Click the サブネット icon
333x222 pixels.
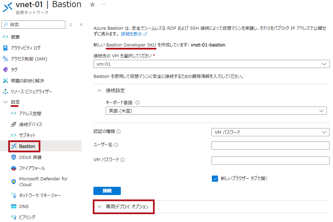pyautogui.click(x=14, y=135)
